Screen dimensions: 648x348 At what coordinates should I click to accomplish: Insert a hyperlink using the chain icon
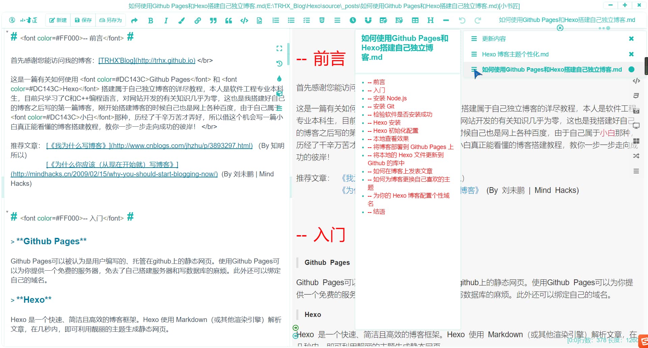click(x=197, y=21)
